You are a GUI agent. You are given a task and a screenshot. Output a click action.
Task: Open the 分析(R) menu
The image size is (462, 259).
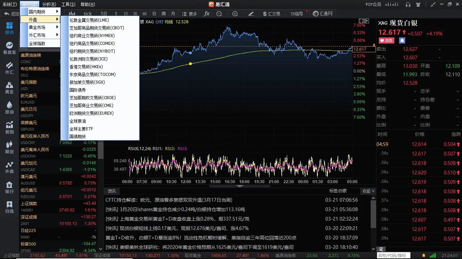coord(49,4)
